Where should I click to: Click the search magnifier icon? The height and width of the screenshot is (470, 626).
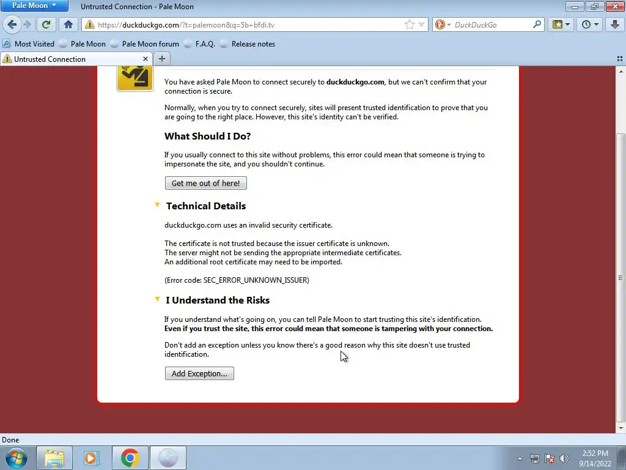click(x=537, y=24)
